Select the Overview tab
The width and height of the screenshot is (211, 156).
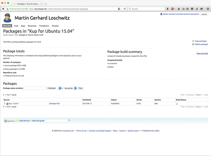(x=7, y=26)
